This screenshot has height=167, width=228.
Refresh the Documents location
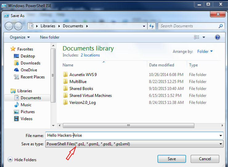pyautogui.click(x=152, y=26)
